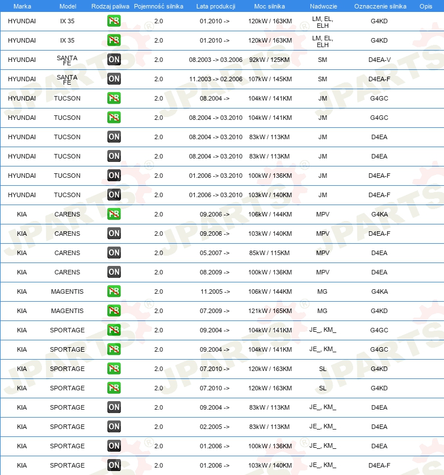
Task: Select the G4KA engine cell in the Carens row
Action: pyautogui.click(x=379, y=214)
